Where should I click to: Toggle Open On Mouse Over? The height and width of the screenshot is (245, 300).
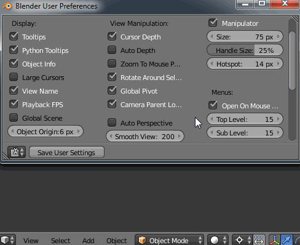213,105
